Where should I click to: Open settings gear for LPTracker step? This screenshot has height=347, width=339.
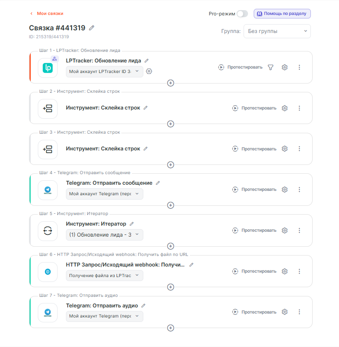pyautogui.click(x=284, y=67)
